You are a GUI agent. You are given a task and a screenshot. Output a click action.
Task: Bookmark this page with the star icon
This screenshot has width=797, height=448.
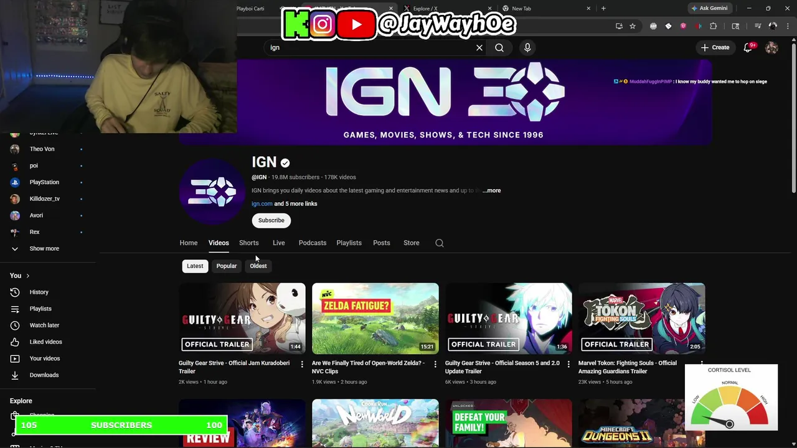pyautogui.click(x=633, y=26)
